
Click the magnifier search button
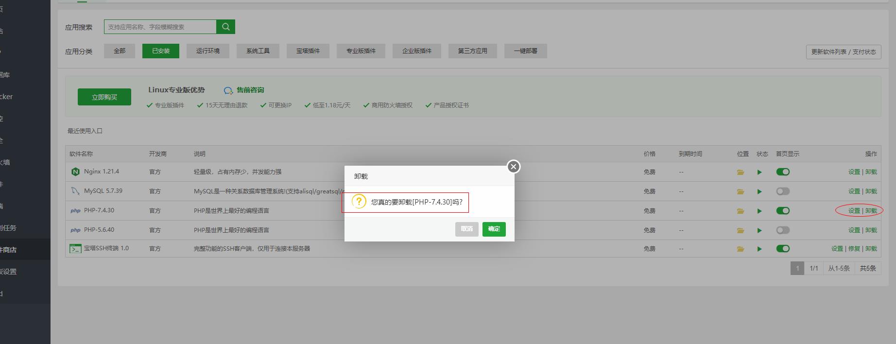[x=225, y=27]
